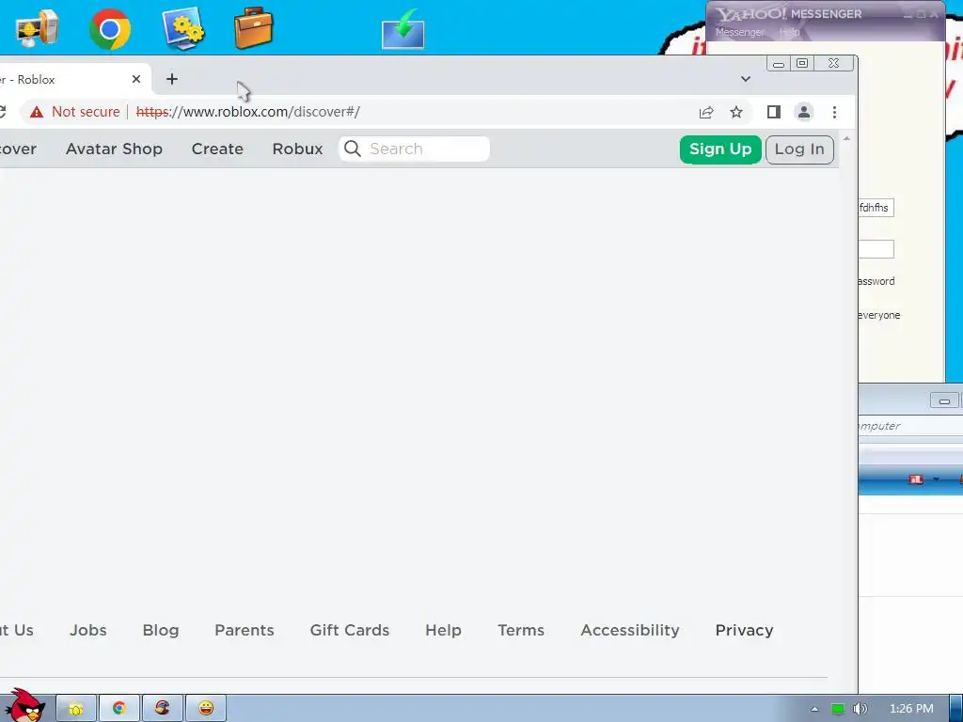The height and width of the screenshot is (722, 963).
Task: Select the roblox.com address bar URL
Action: [248, 112]
